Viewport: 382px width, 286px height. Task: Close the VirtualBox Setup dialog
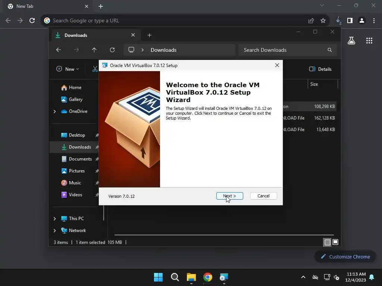(277, 65)
